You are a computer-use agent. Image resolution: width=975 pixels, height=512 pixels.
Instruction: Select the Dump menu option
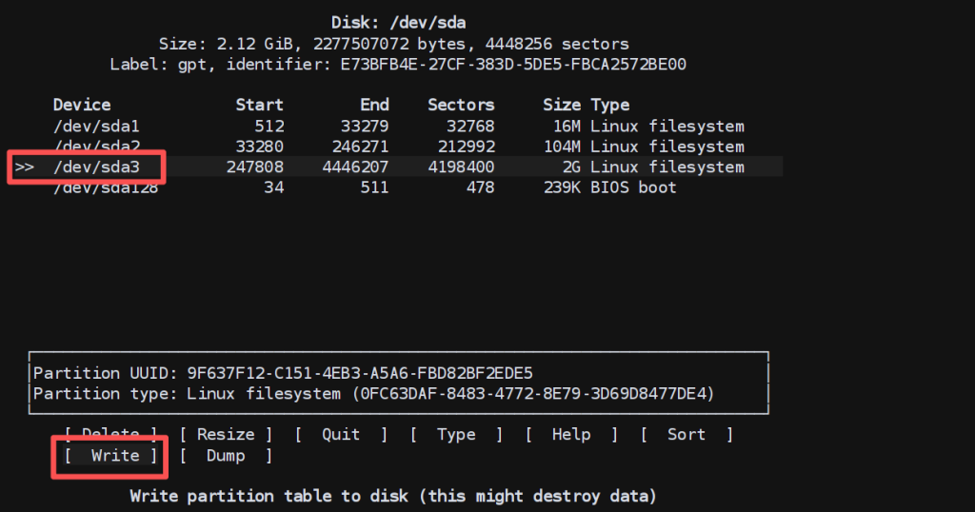(226, 456)
